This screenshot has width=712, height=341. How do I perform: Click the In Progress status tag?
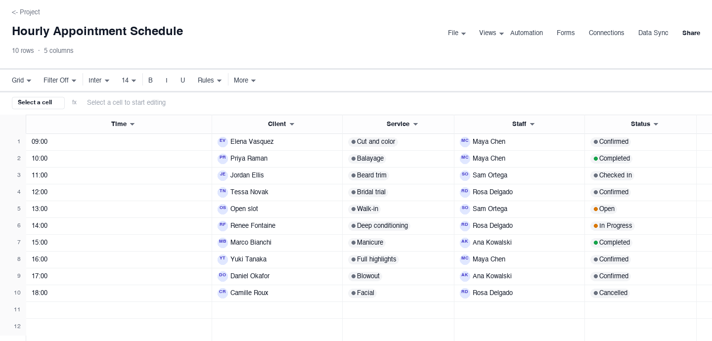[613, 226]
